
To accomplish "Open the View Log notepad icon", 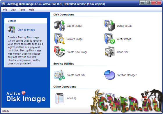I will point(59,98).
